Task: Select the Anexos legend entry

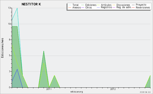Action: coord(76,7)
